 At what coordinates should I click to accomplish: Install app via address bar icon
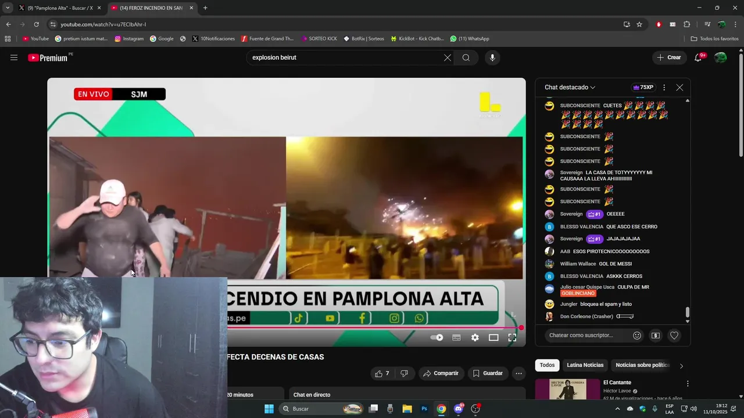(x=627, y=24)
